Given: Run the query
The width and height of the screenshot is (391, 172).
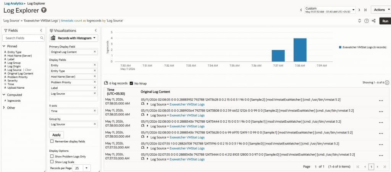Looking at the screenshot, I should [x=385, y=21].
